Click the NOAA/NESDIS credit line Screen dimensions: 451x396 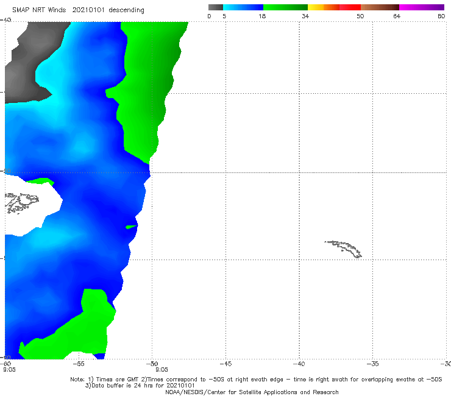(x=252, y=392)
